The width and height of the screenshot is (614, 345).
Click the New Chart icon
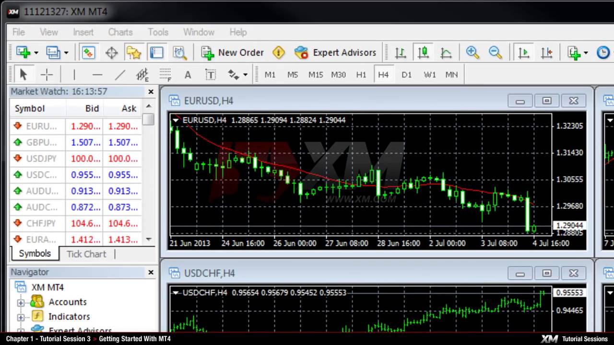(x=23, y=52)
